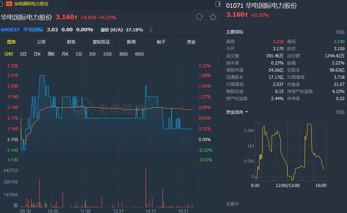The width and height of the screenshot is (347, 213).
Task: Click the 最低 value 3.140
Action: click(x=339, y=42)
